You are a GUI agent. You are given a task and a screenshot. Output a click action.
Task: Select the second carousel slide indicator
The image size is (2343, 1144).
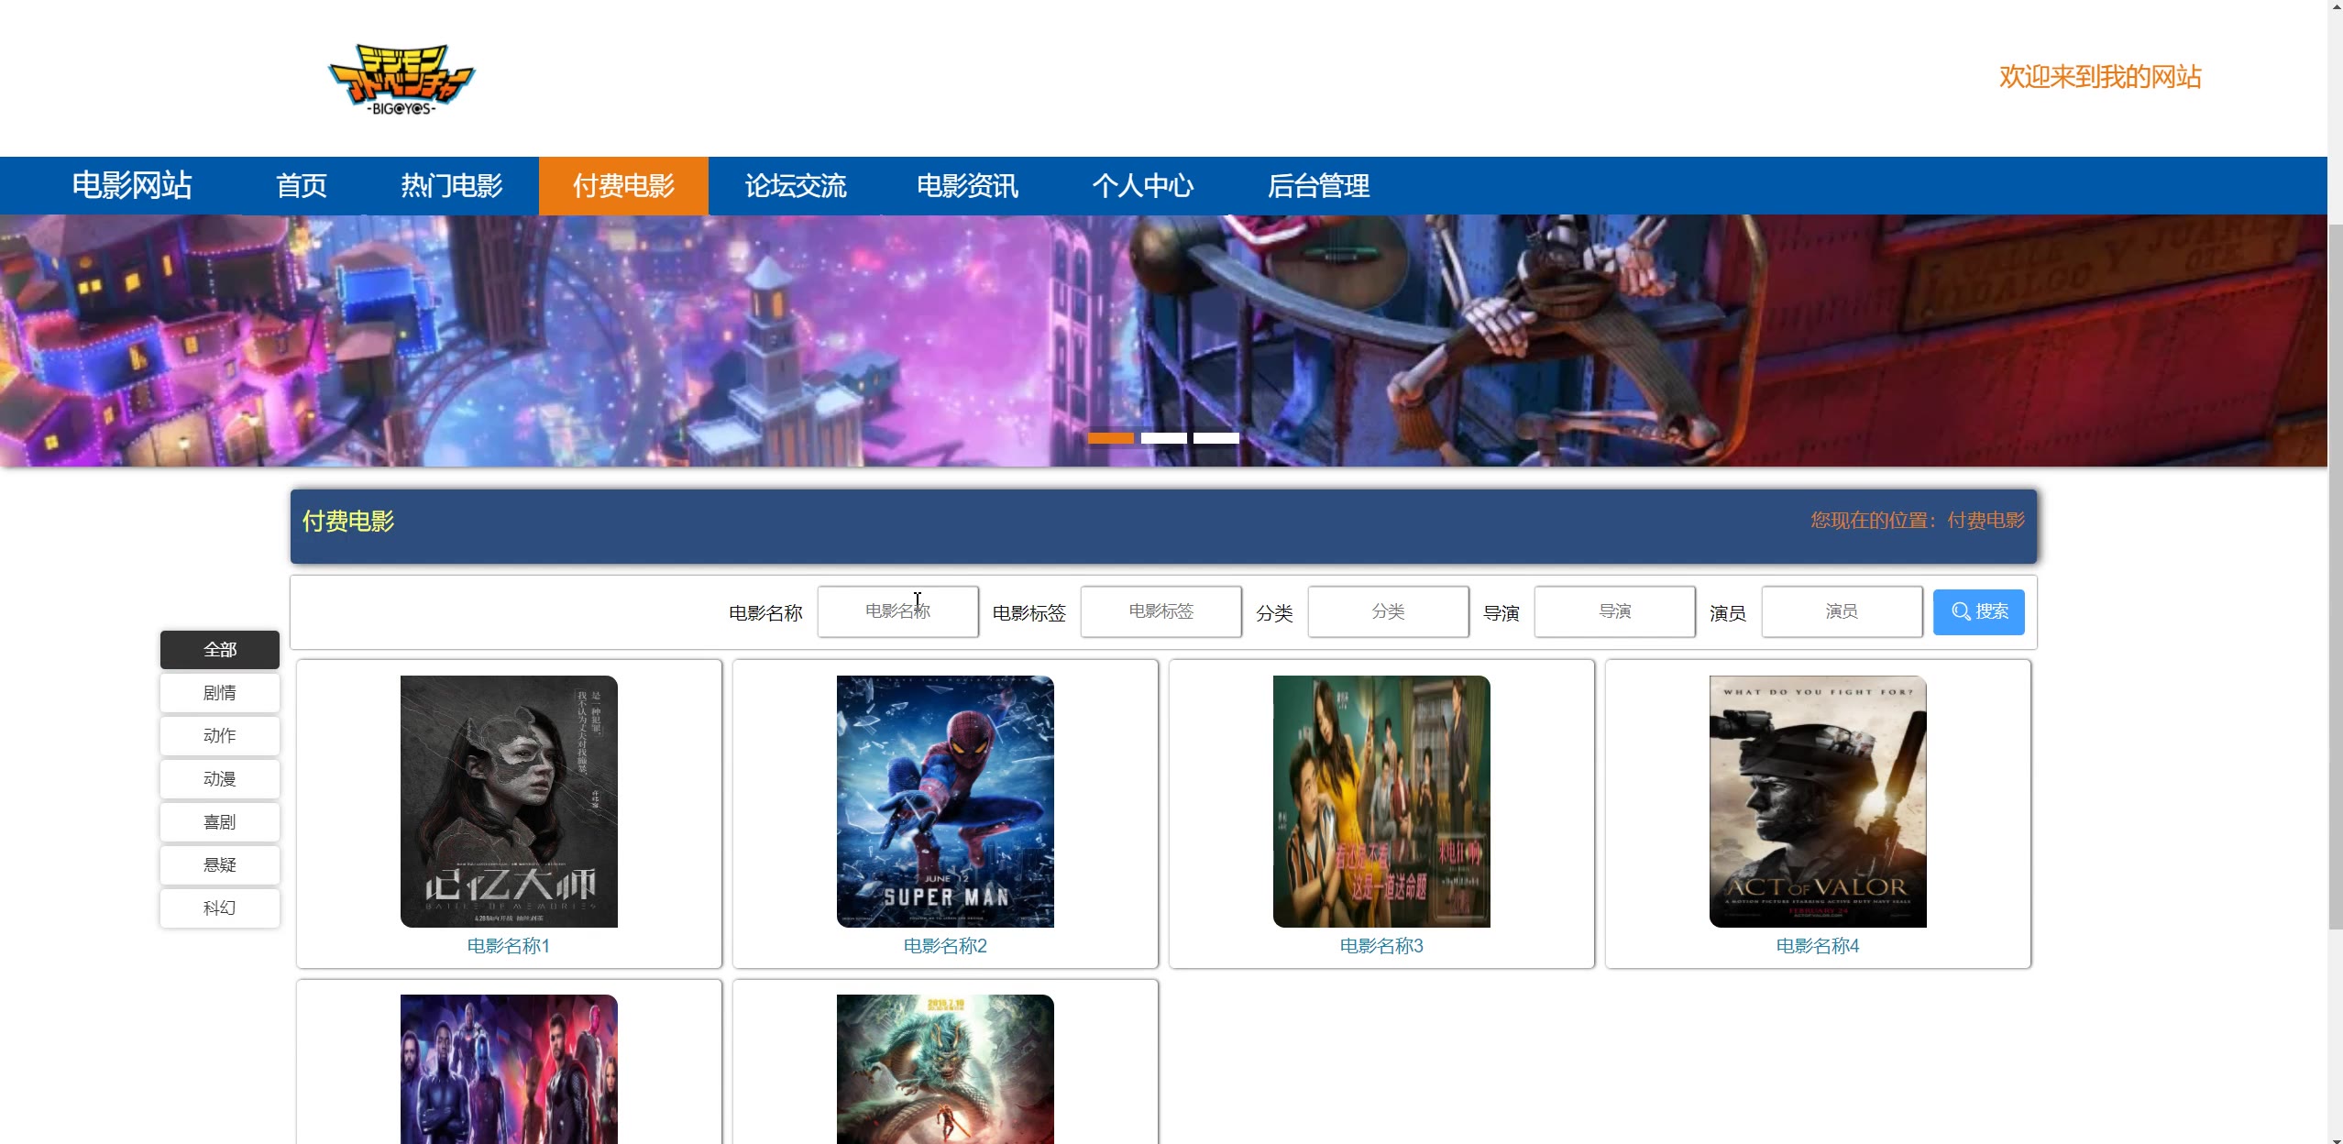1163,438
